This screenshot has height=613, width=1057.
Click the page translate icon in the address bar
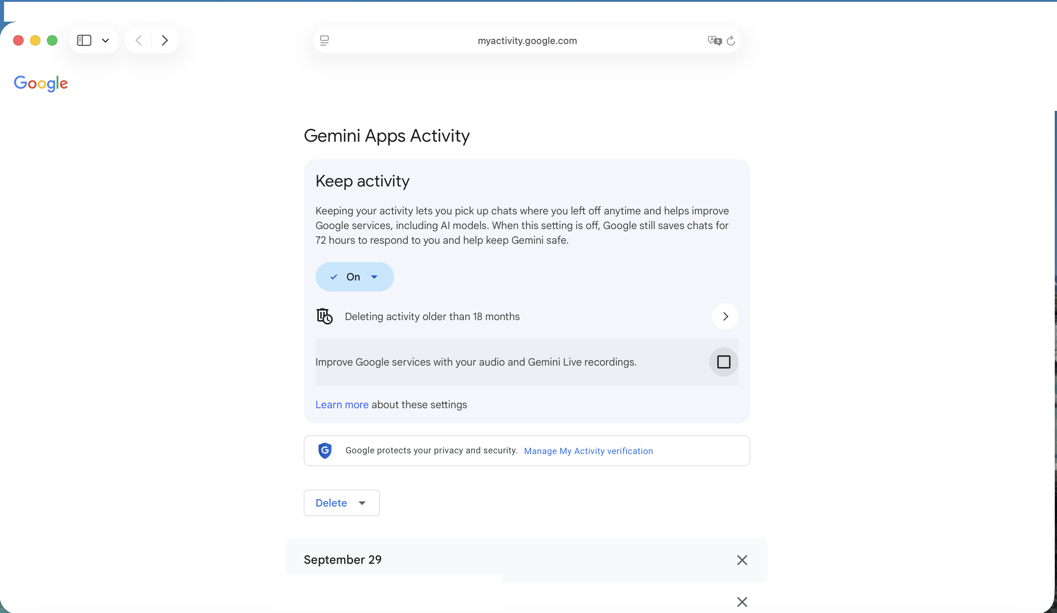pos(715,40)
